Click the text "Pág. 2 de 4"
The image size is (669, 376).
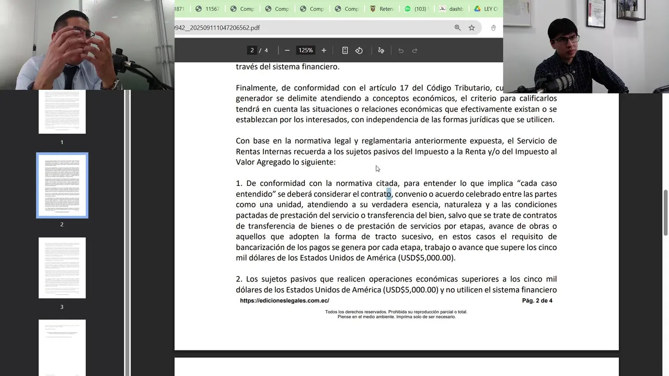click(537, 301)
